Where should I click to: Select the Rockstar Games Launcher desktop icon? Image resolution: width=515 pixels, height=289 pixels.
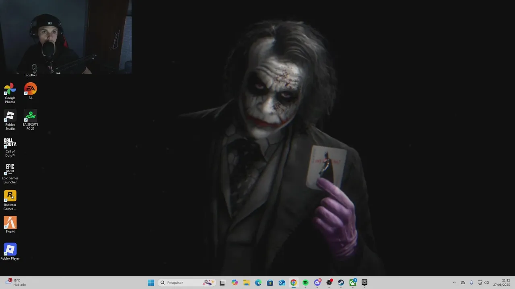coord(10,200)
